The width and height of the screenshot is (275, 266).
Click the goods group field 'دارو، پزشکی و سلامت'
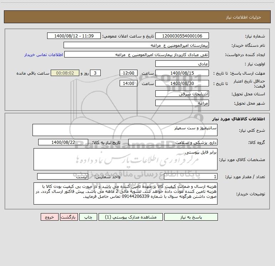[x=173, y=142]
